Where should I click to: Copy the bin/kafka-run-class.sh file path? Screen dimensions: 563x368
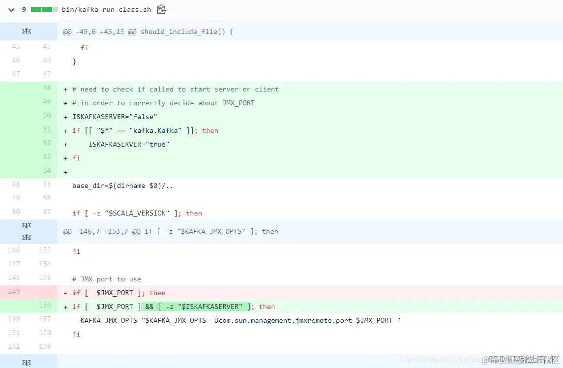[x=162, y=9]
